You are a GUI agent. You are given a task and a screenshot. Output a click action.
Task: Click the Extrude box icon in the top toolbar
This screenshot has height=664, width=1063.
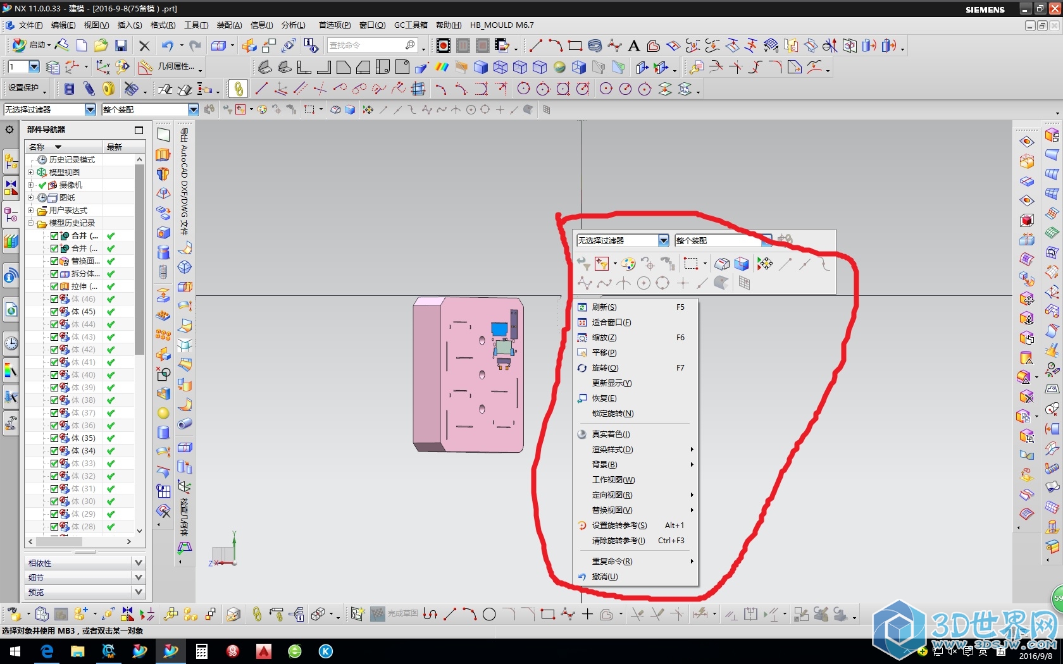[x=218, y=46]
